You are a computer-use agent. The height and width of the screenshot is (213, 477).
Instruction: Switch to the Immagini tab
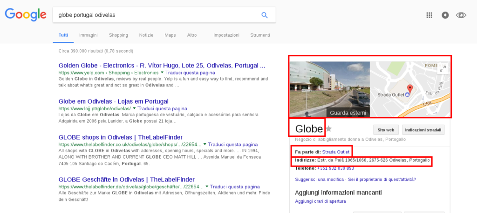point(89,35)
